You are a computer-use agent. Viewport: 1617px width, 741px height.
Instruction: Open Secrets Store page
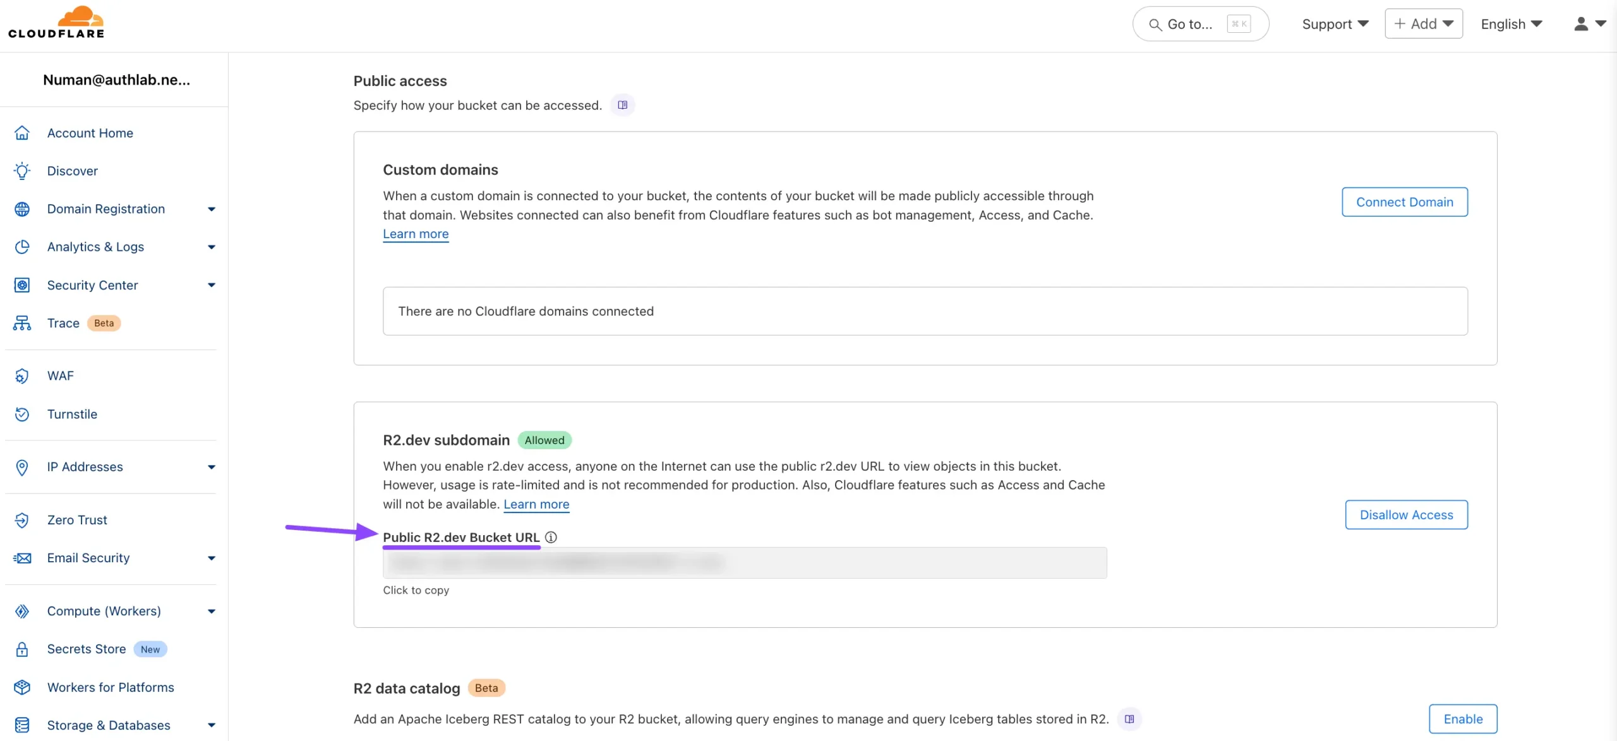[87, 649]
